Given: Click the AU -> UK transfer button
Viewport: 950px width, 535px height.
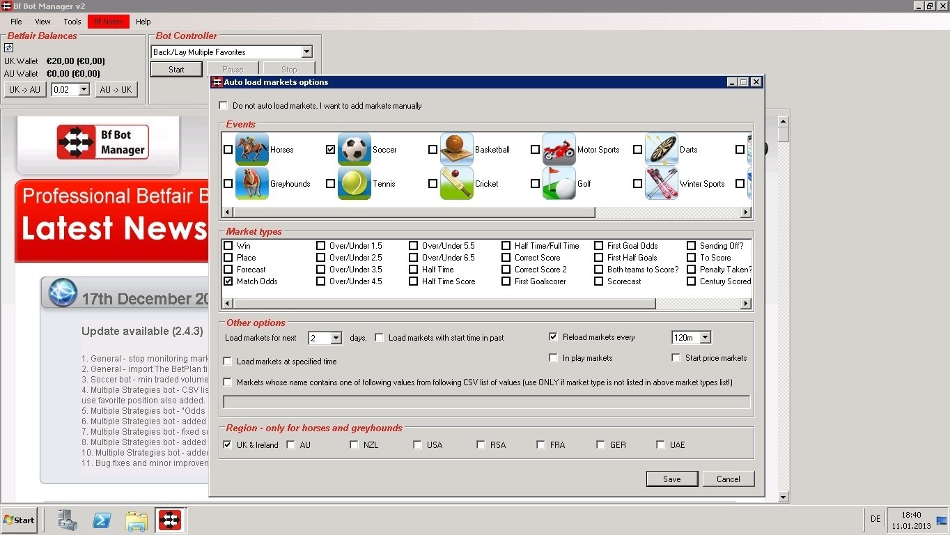Looking at the screenshot, I should coord(116,90).
